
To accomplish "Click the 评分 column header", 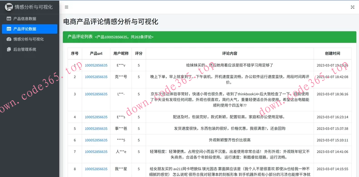I will (139, 54).
